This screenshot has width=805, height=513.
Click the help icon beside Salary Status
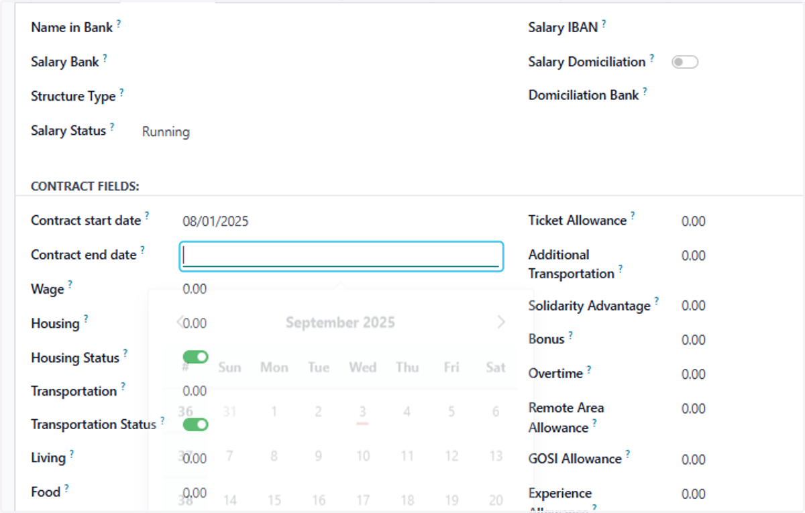112,127
